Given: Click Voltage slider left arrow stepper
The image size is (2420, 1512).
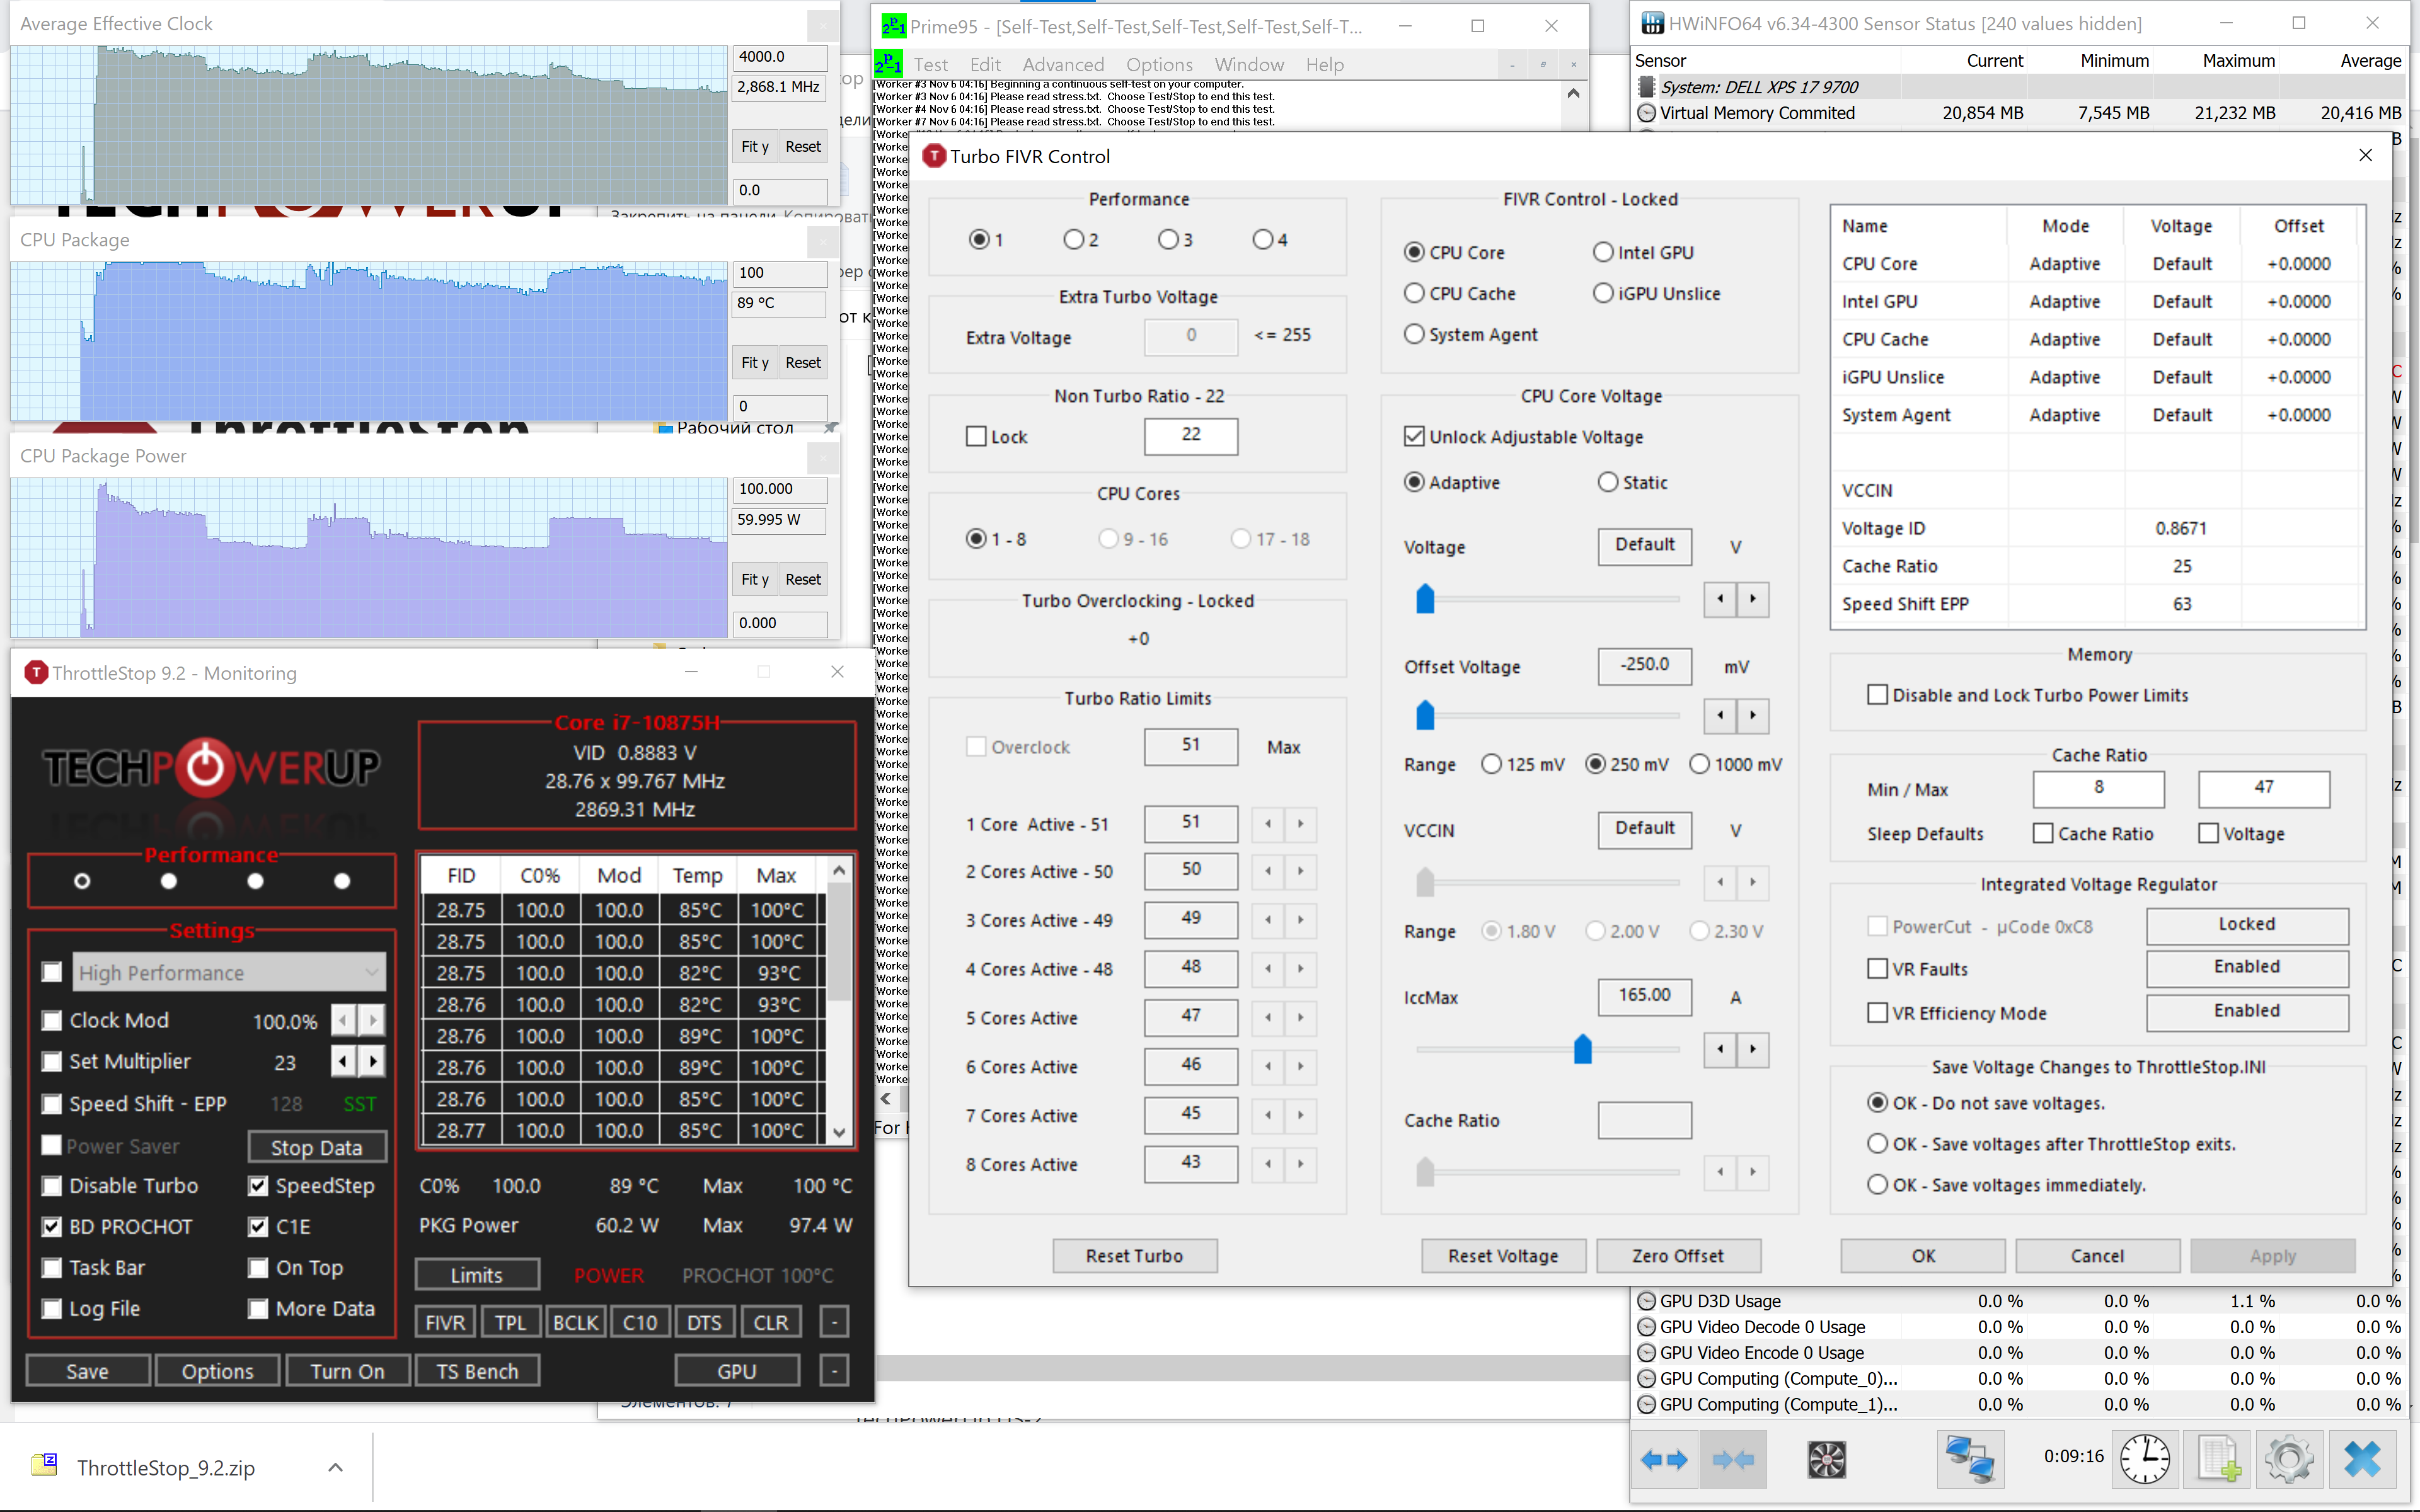Looking at the screenshot, I should point(1720,599).
